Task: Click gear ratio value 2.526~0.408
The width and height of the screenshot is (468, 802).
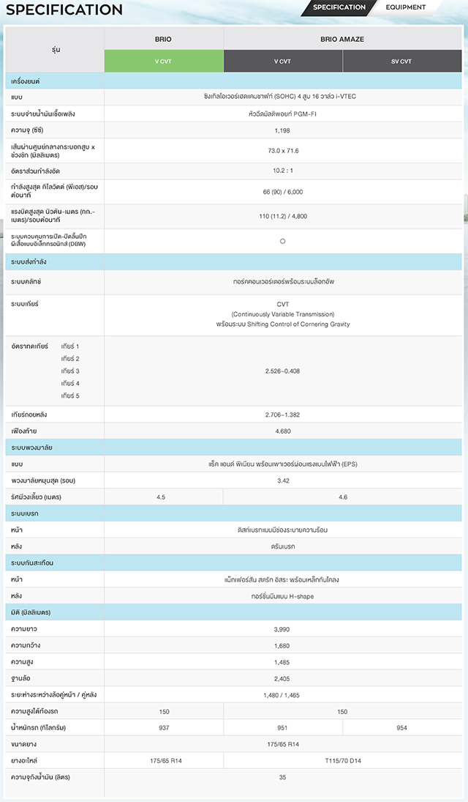Action: click(x=282, y=371)
